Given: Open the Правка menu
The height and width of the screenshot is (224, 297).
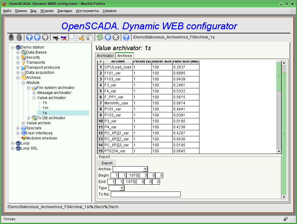Looking at the screenshot, I should 21,11.
